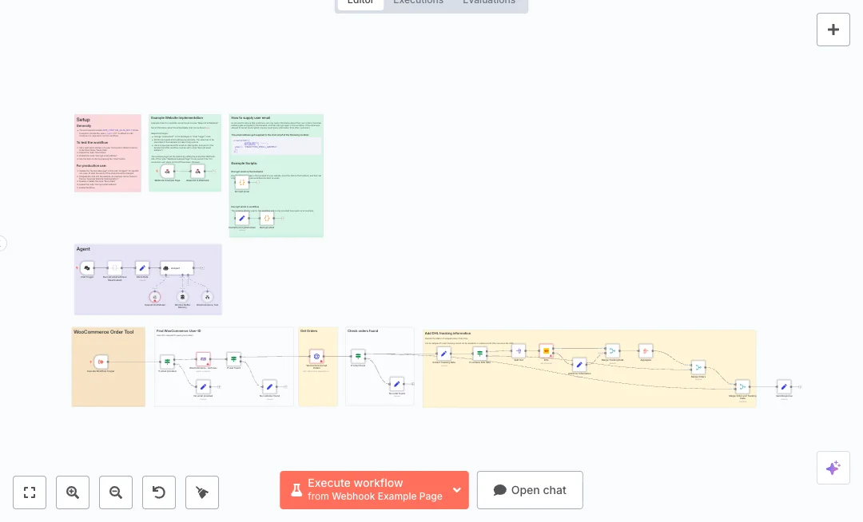Screen dimensions: 863x522
Task: Open the AI assistant sparkle button
Action: [833, 468]
